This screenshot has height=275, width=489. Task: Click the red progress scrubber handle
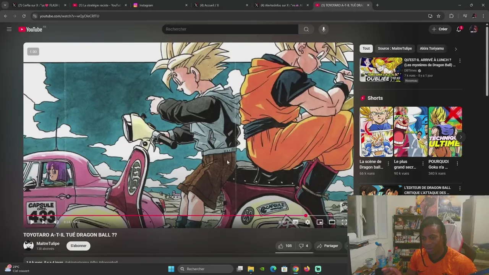tap(306, 215)
